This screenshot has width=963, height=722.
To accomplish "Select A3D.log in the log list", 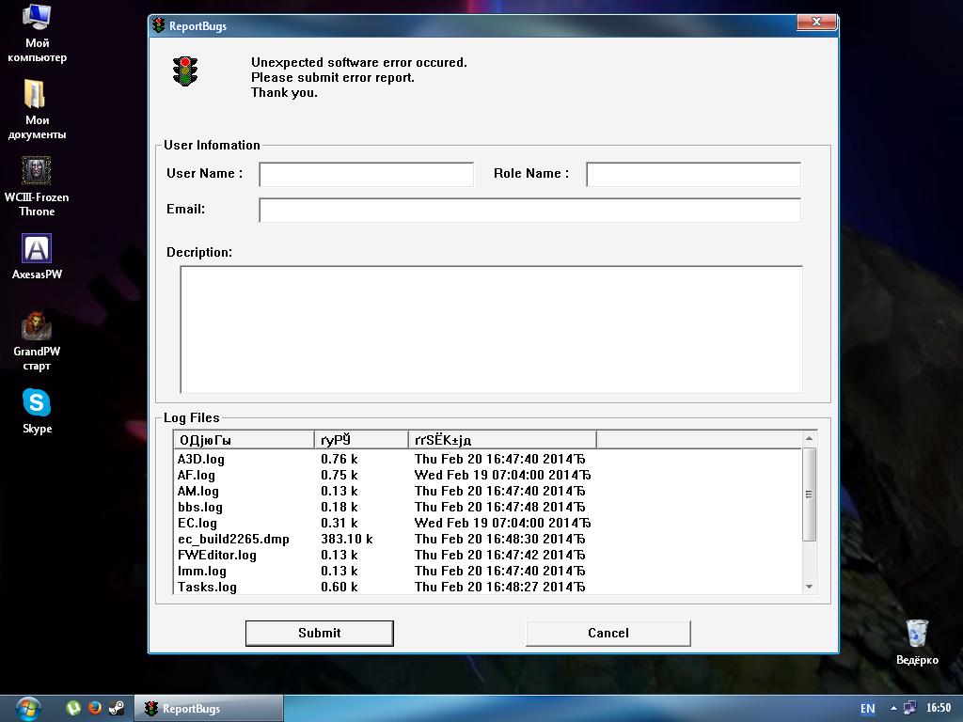I will click(x=201, y=459).
